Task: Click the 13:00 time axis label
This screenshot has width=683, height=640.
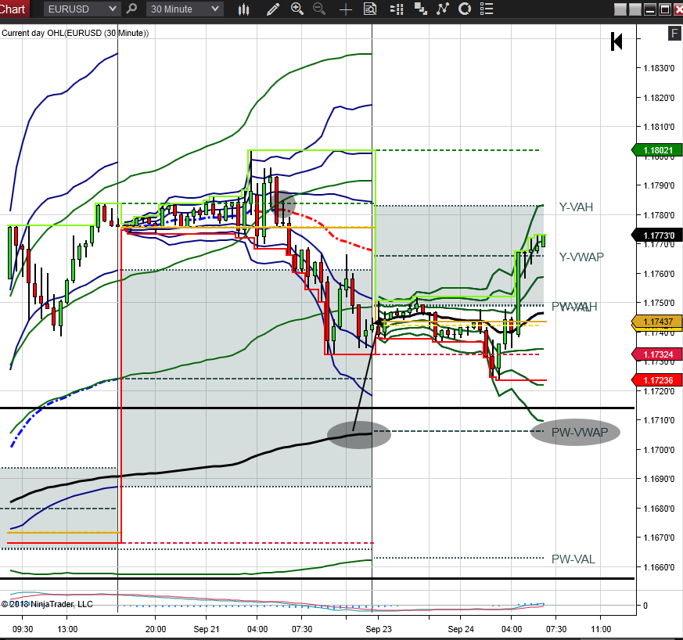Action: click(67, 629)
